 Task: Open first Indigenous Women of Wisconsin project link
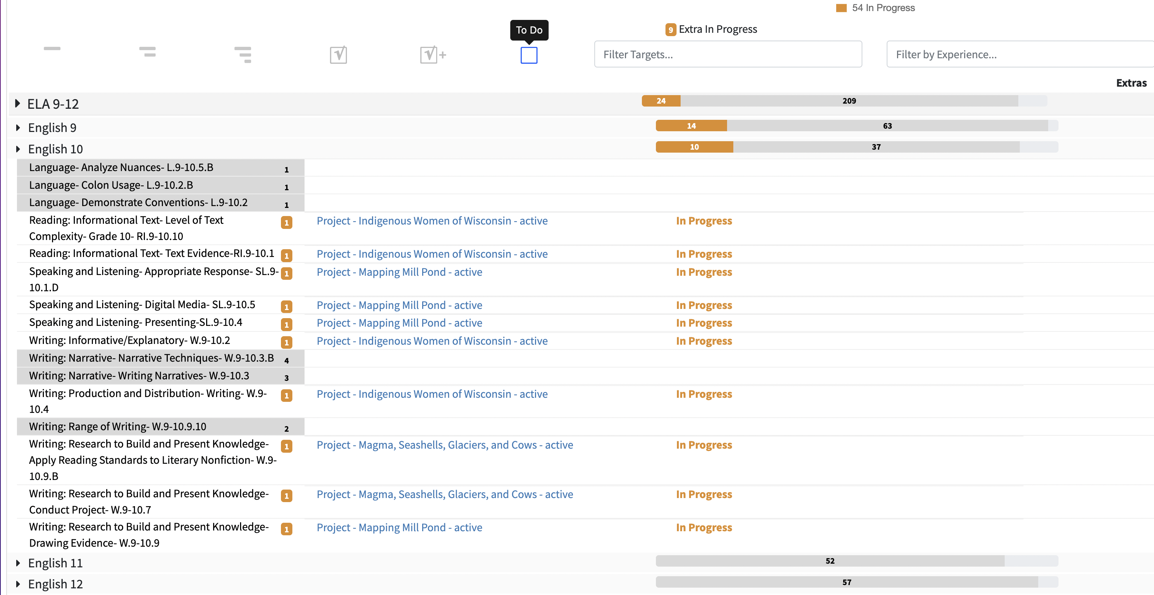432,221
